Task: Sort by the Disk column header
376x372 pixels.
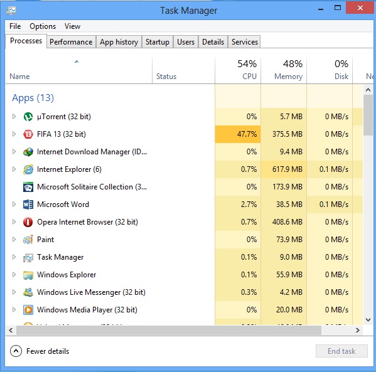Action: point(330,71)
